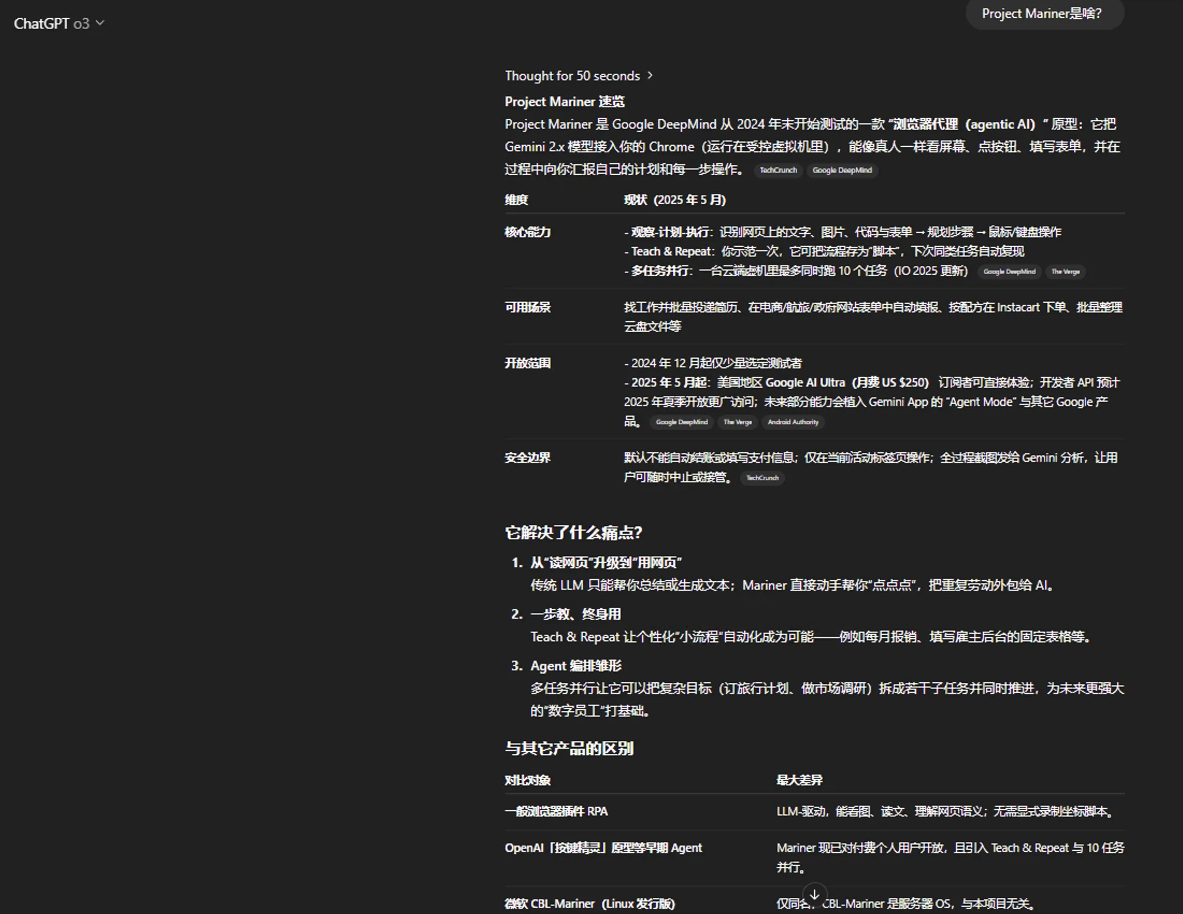This screenshot has height=914, width=1183.
Task: Click list item 'Agent 编排雏形'
Action: (576, 666)
